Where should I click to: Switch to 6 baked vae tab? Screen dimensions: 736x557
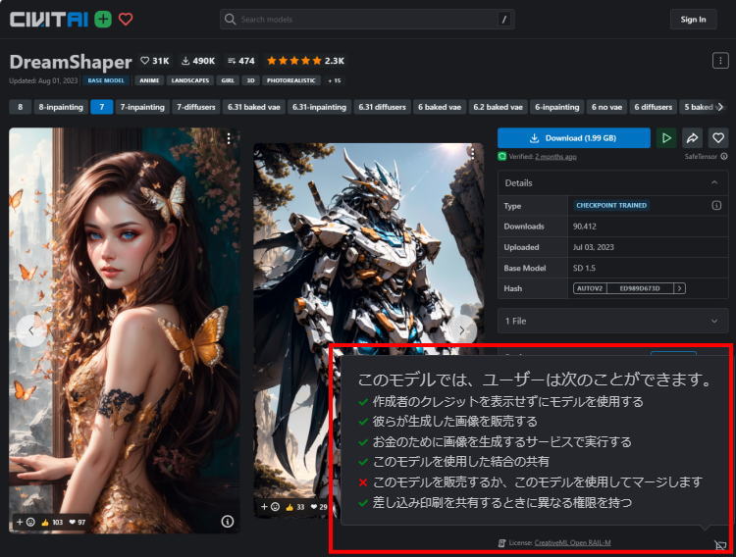click(440, 107)
